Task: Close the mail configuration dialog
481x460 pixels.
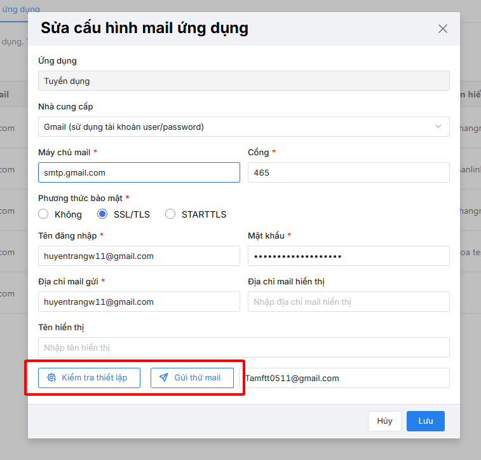Action: tap(443, 29)
